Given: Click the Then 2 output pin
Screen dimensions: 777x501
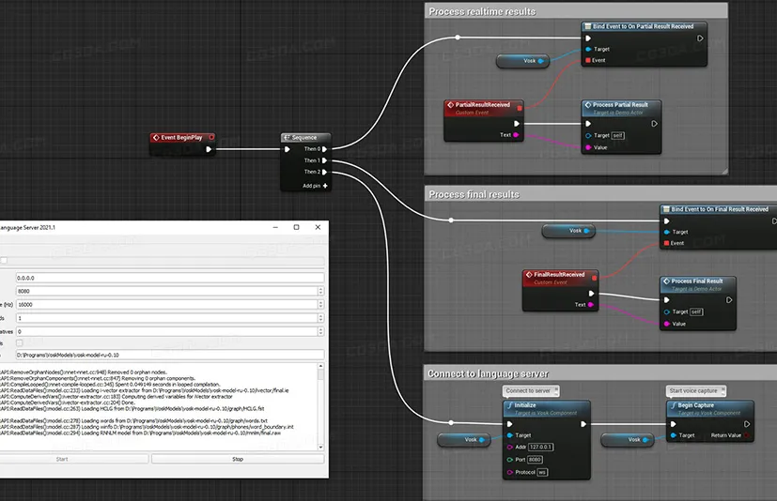Looking at the screenshot, I should (324, 172).
